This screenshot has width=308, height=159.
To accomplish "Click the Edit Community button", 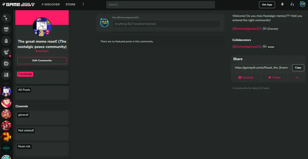I will tap(42, 60).
